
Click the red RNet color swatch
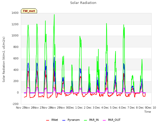[x=47, y=120]
